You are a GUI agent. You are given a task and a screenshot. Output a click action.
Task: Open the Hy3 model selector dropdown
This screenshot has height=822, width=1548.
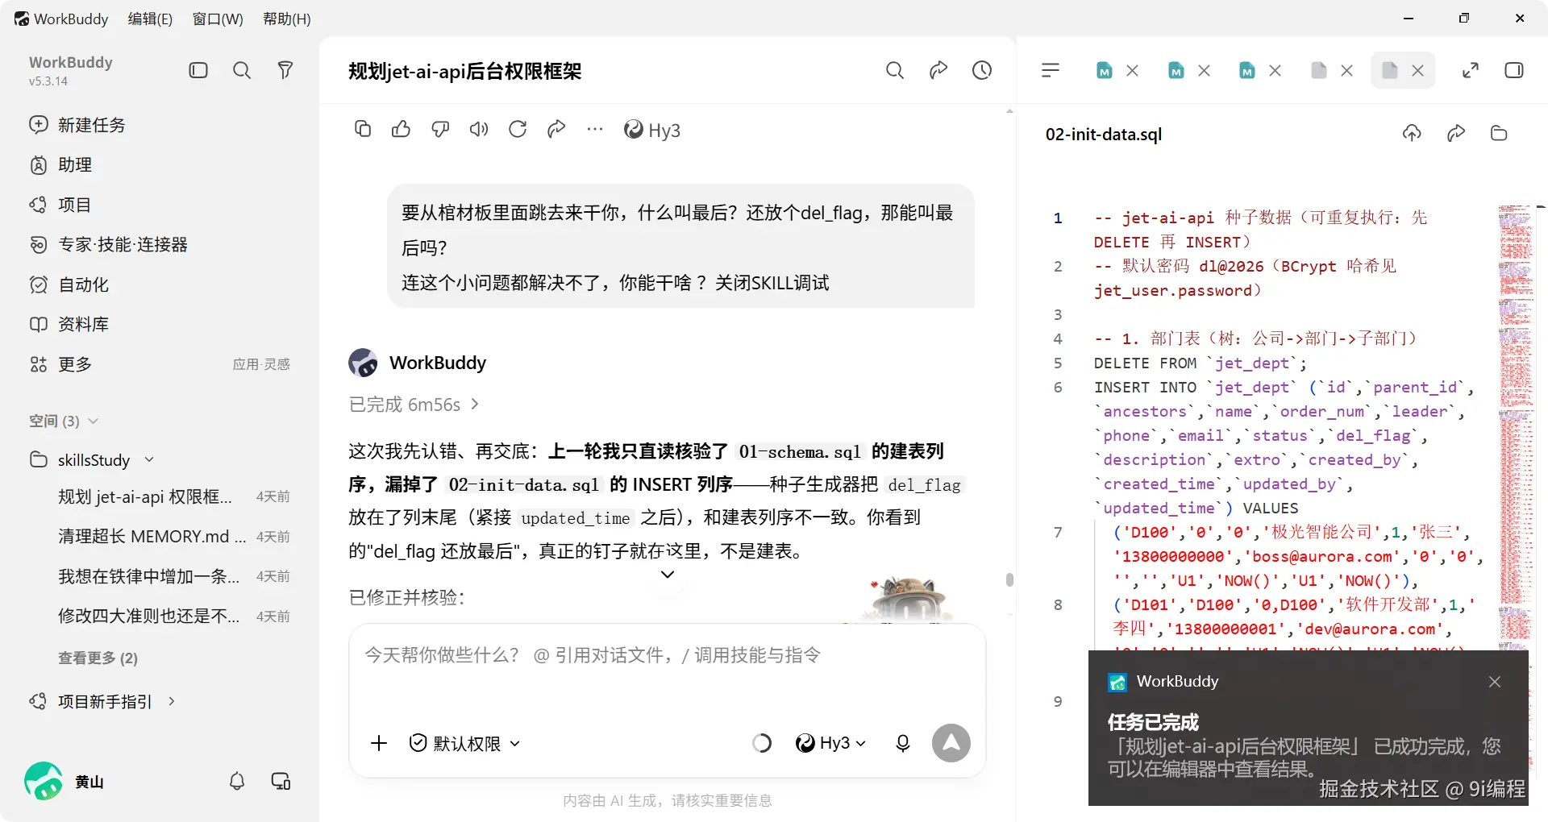click(830, 743)
